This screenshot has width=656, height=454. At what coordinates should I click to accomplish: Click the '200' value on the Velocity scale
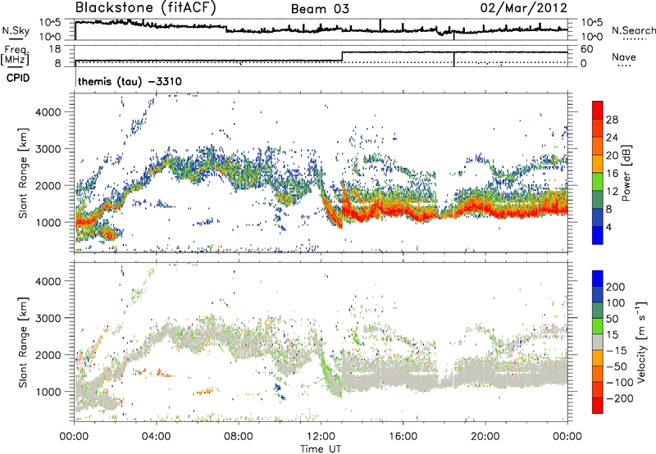(x=616, y=287)
